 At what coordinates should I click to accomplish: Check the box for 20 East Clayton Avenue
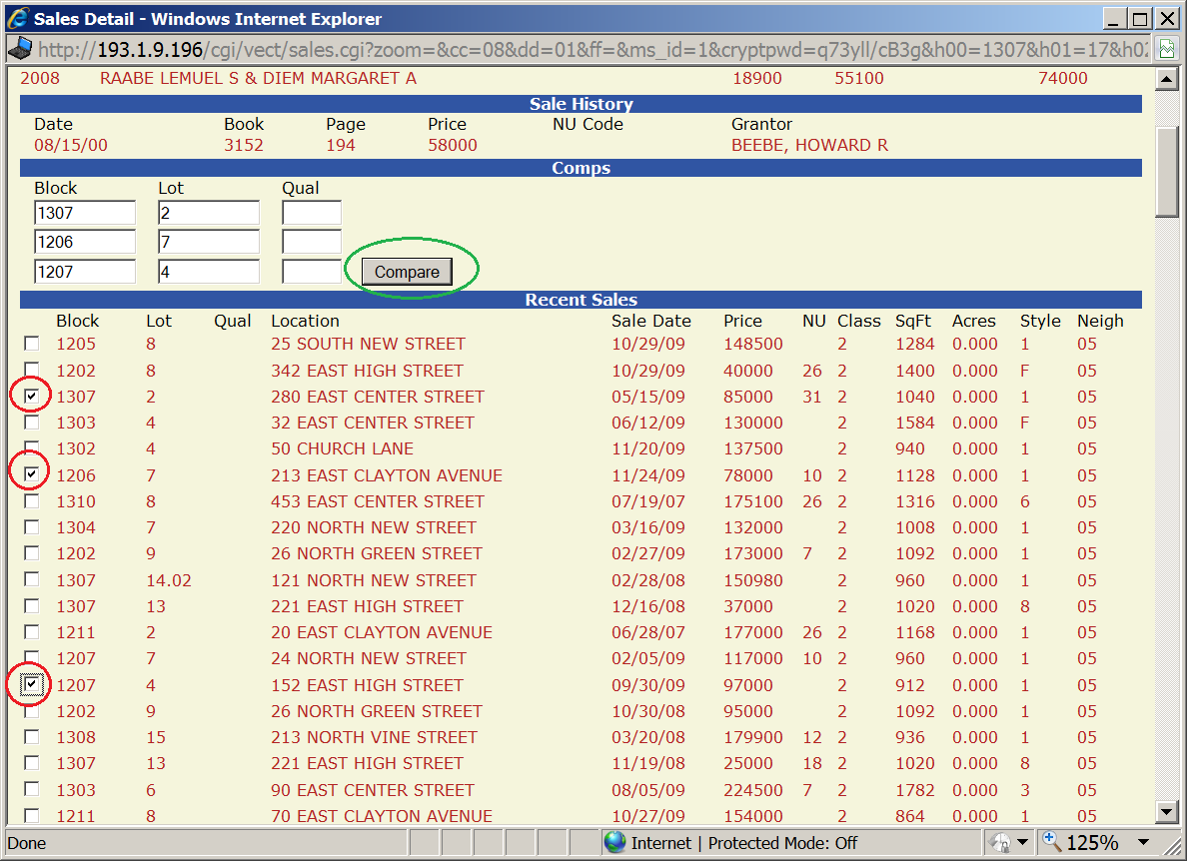(x=32, y=631)
